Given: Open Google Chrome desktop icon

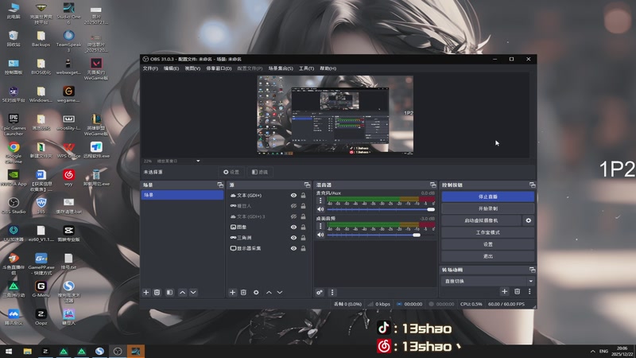Looking at the screenshot, I should tap(14, 152).
